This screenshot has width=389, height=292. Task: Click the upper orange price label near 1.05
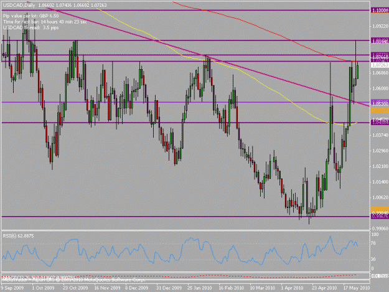[x=380, y=111]
